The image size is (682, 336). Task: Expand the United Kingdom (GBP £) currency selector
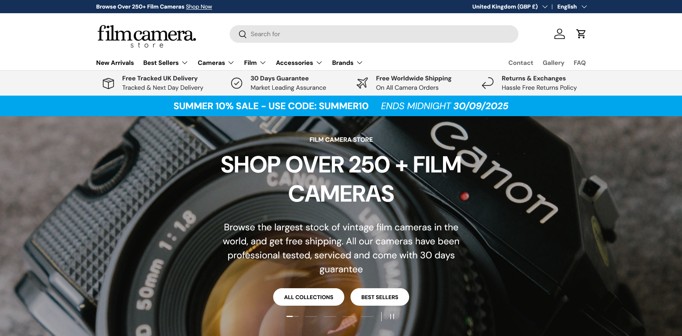coord(509,7)
